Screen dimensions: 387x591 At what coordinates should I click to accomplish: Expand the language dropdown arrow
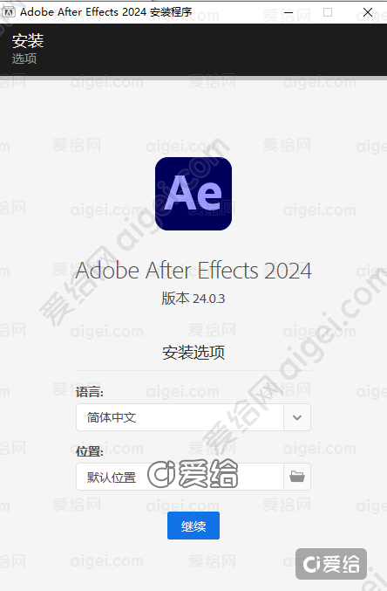coord(297,417)
